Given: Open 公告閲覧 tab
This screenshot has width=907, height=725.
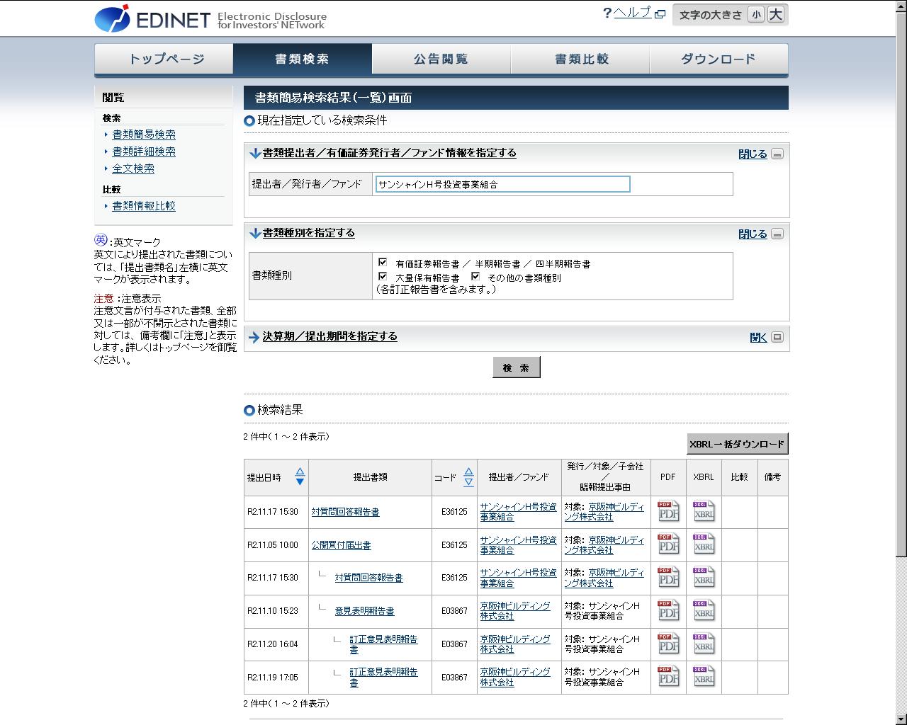Looking at the screenshot, I should point(441,59).
